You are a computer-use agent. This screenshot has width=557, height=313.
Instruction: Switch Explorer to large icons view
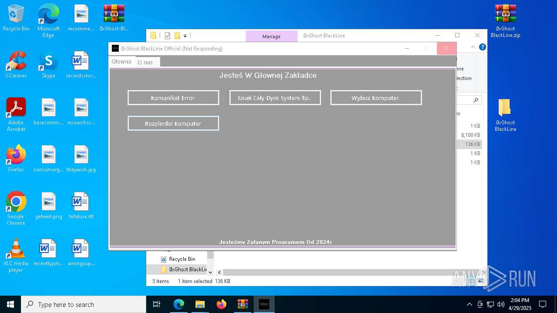(x=481, y=281)
